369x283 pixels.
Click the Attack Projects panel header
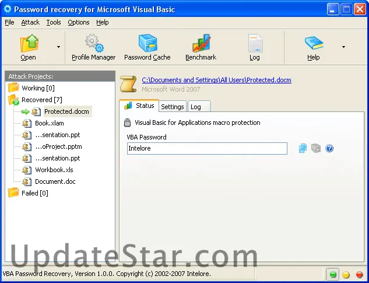60,76
